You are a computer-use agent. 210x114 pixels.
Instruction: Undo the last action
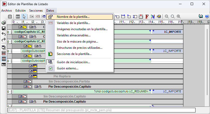pyautogui.click(x=4, y=34)
